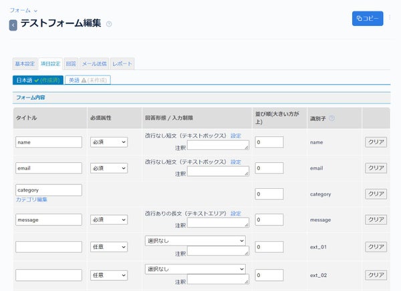Click the back arrow beside the page title

[13, 25]
